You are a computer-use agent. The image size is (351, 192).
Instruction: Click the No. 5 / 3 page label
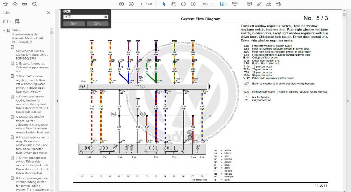pyautogui.click(x=316, y=18)
